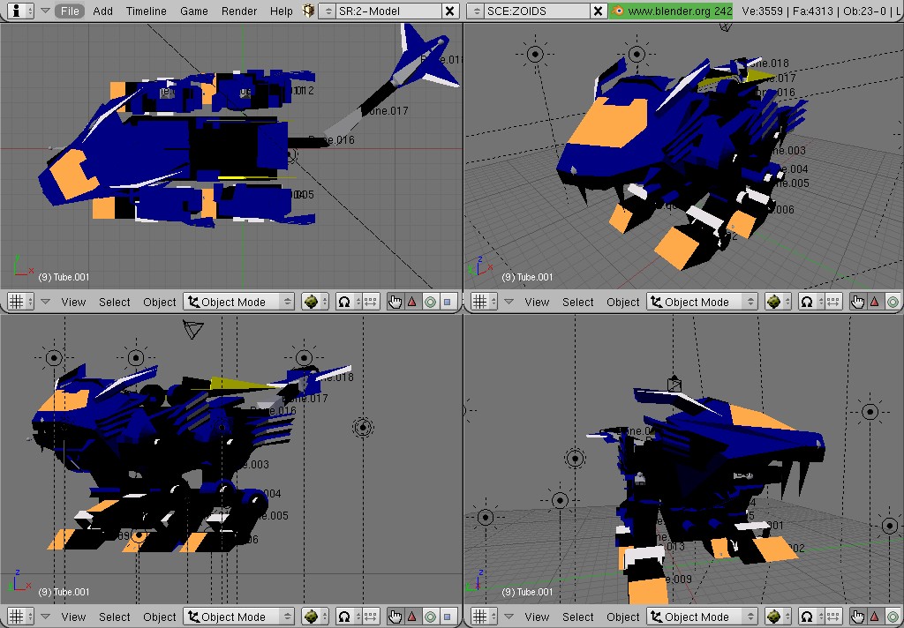Toggle scale manipulator square in bottom-left viewport
This screenshot has height=628, width=904.
click(x=448, y=617)
